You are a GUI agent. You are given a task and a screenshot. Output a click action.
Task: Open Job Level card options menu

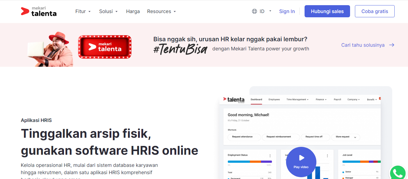(378, 156)
